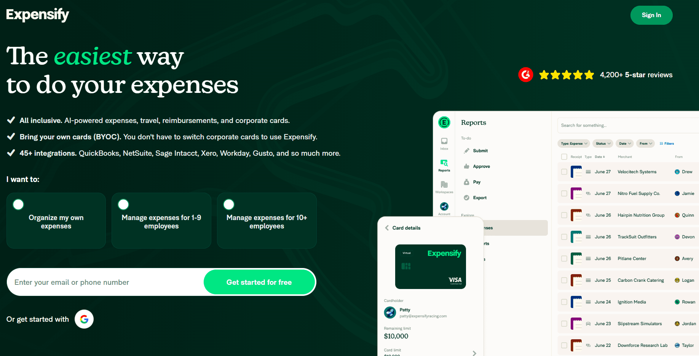
Task: Click Jamie's avatar in the Nitro Fuel row
Action: 677,193
